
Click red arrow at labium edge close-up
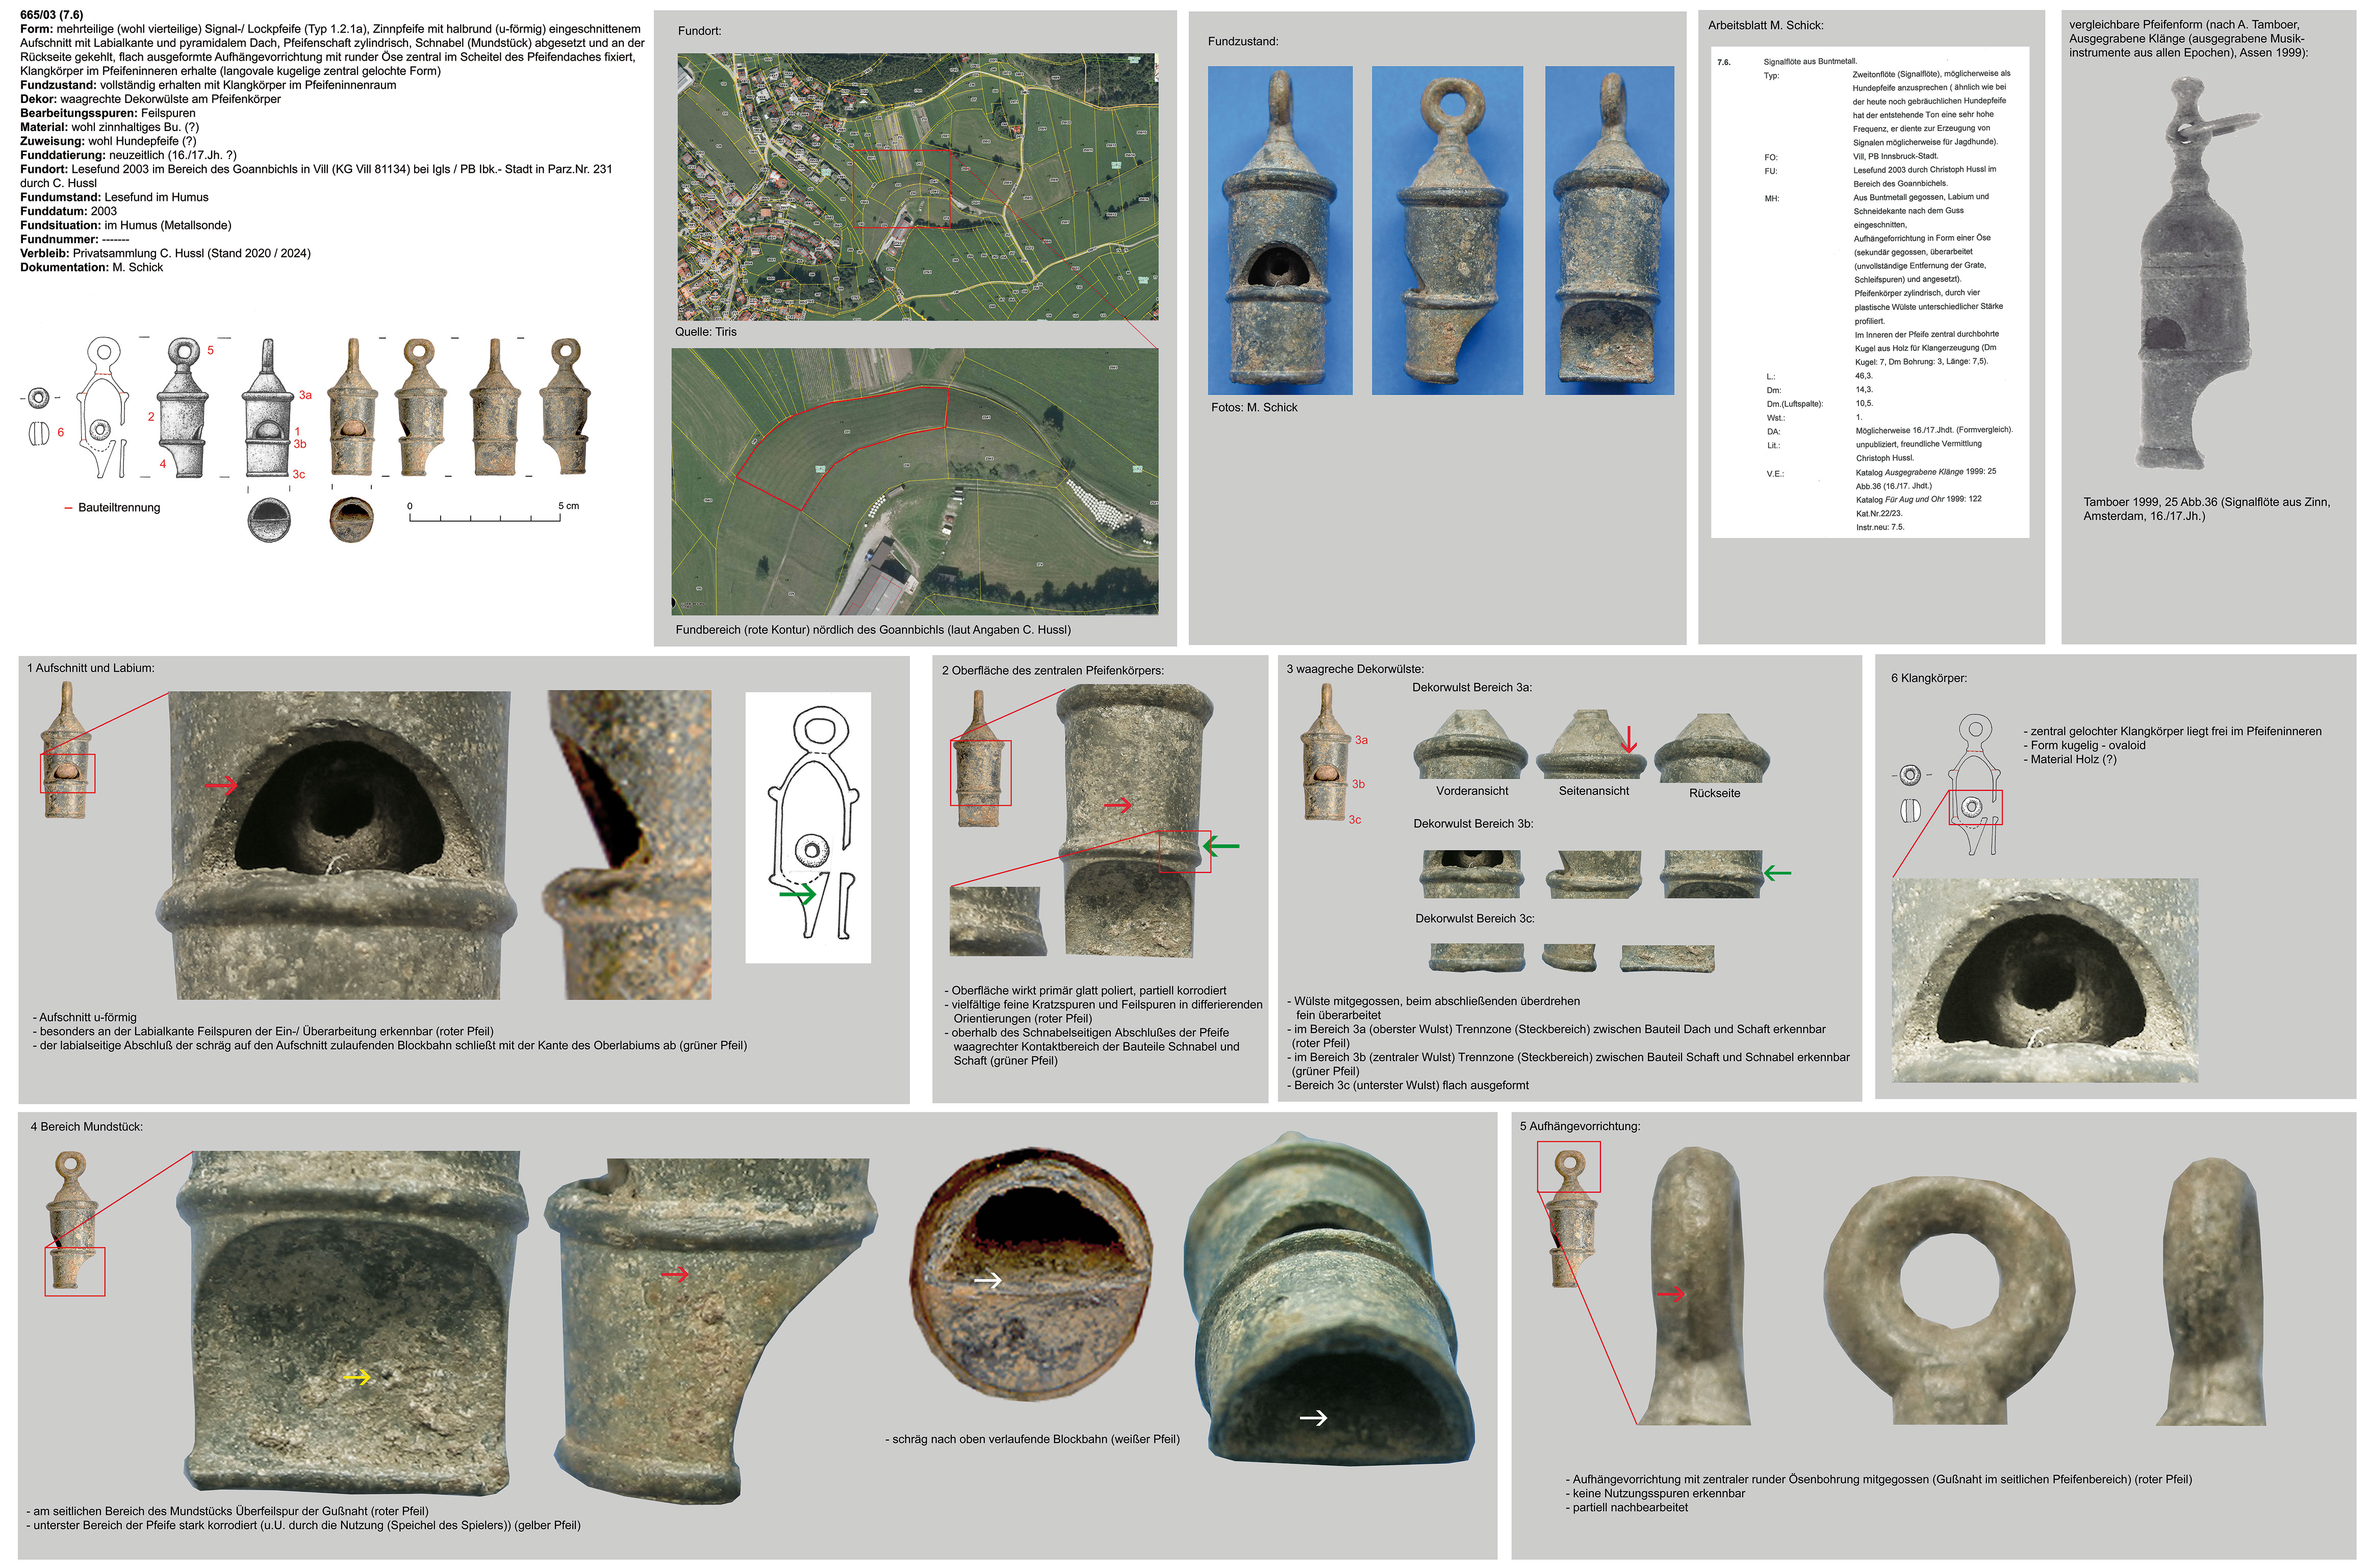click(x=221, y=785)
